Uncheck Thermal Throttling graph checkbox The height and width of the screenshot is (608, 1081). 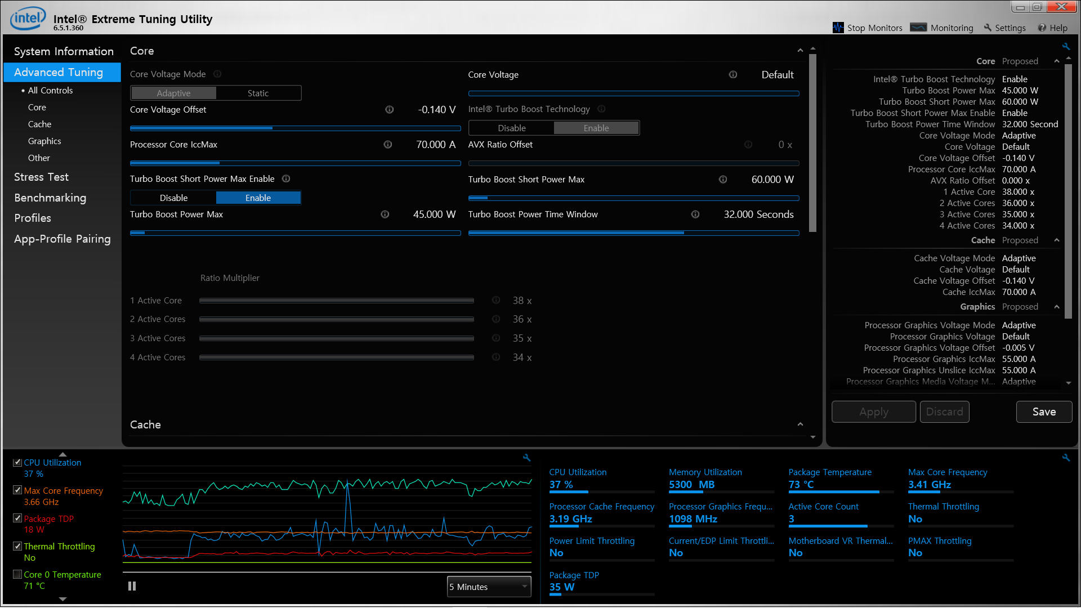pyautogui.click(x=17, y=546)
